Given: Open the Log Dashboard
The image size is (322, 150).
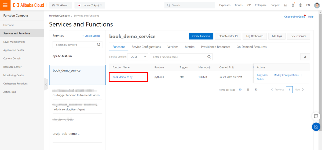Looking at the screenshot, I should click(255, 36).
